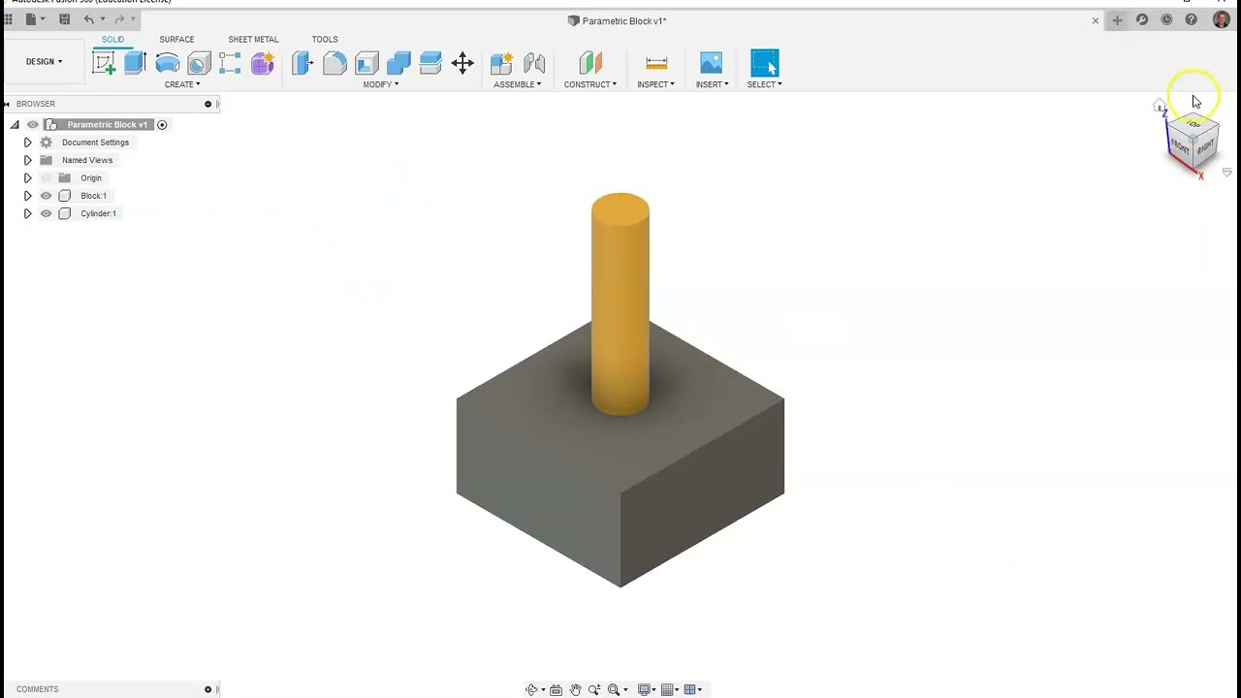
Task: Click the Insert image icon
Action: (x=711, y=63)
